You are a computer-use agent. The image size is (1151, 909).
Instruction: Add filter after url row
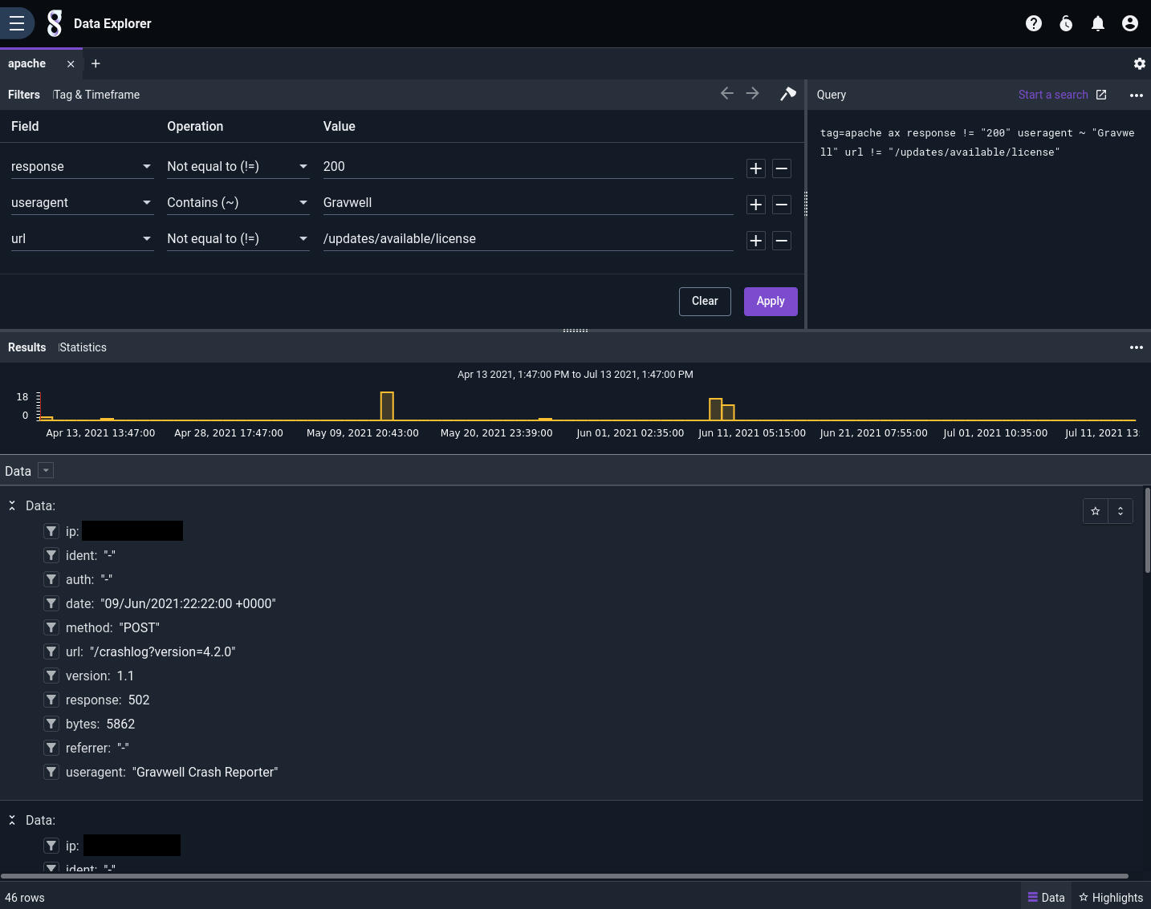coord(756,241)
